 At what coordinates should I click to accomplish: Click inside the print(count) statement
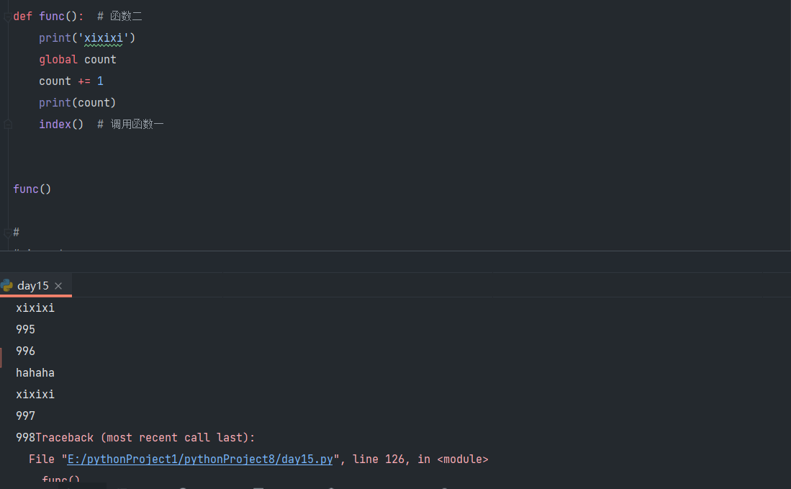[78, 102]
